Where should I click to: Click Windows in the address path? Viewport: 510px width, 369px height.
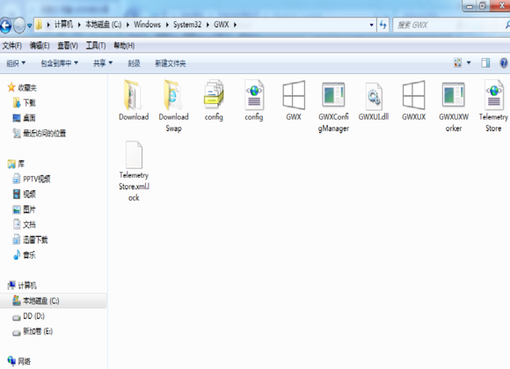(x=148, y=25)
